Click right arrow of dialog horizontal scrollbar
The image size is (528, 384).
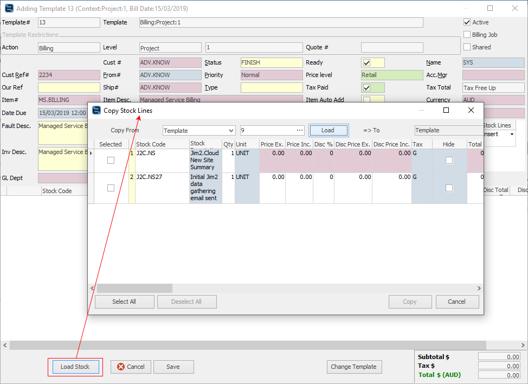(x=479, y=289)
